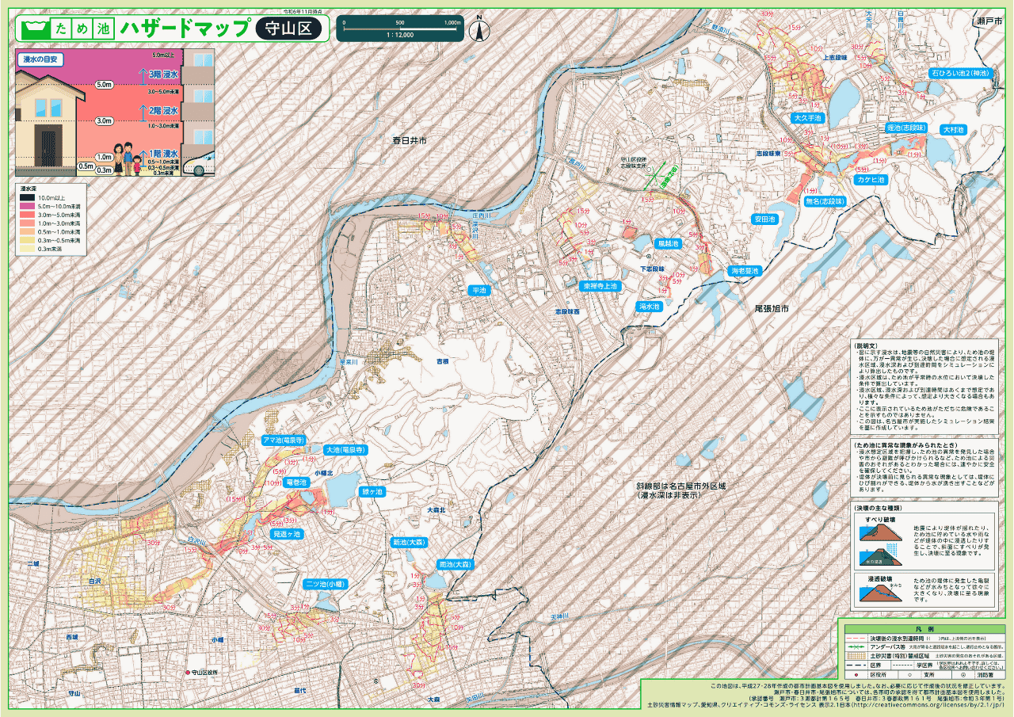
Task: Select the 大久手池 pond label
Action: [808, 118]
